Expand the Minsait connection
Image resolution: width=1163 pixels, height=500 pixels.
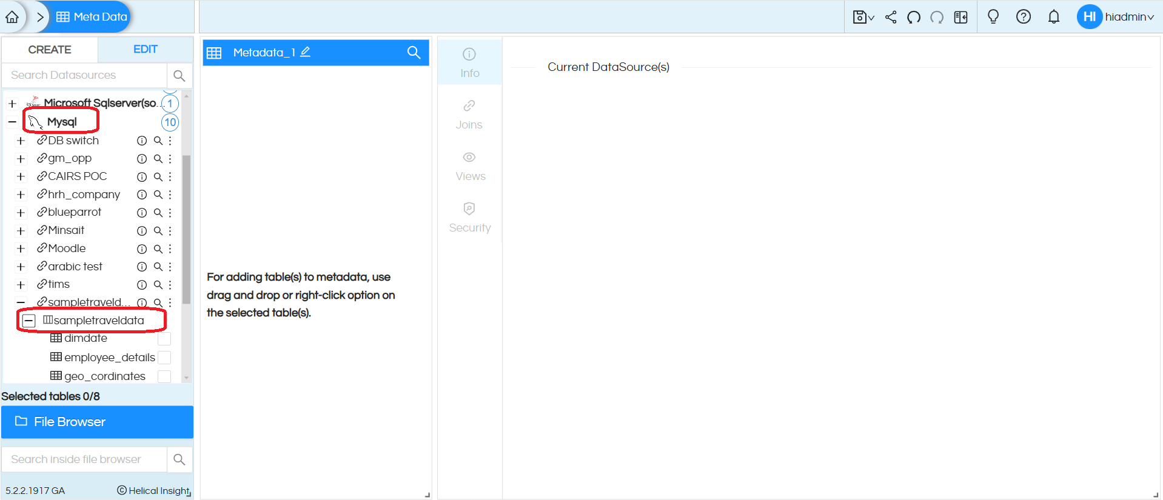pyautogui.click(x=21, y=231)
